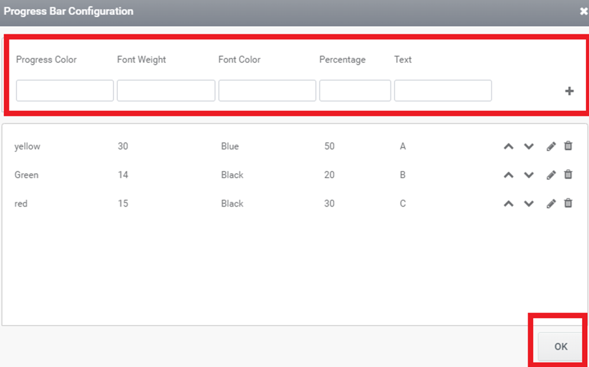Move the red row up

[508, 203]
